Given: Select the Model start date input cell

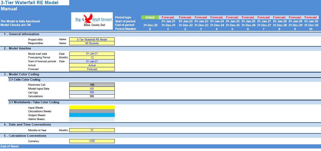Looking at the screenshot, I should click(92, 54).
